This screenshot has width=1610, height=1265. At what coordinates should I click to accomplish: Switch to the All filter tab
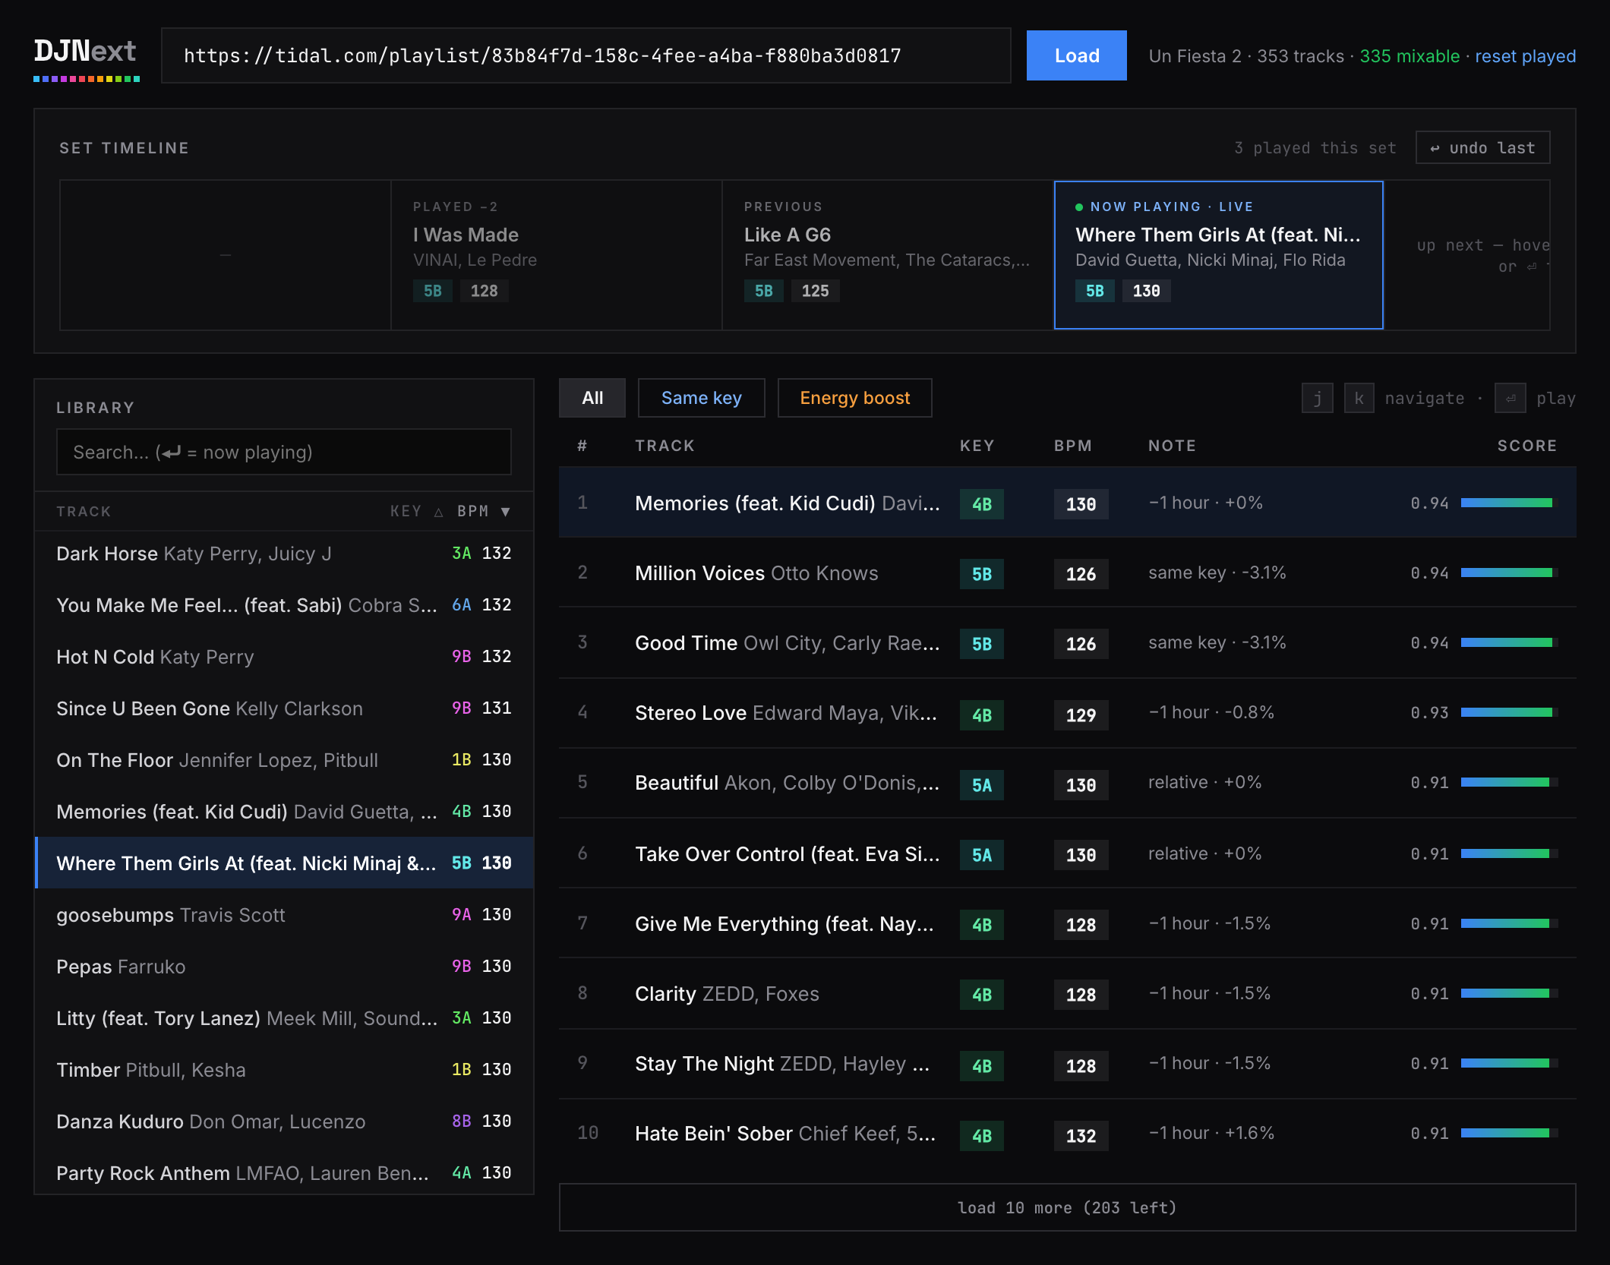coord(592,398)
